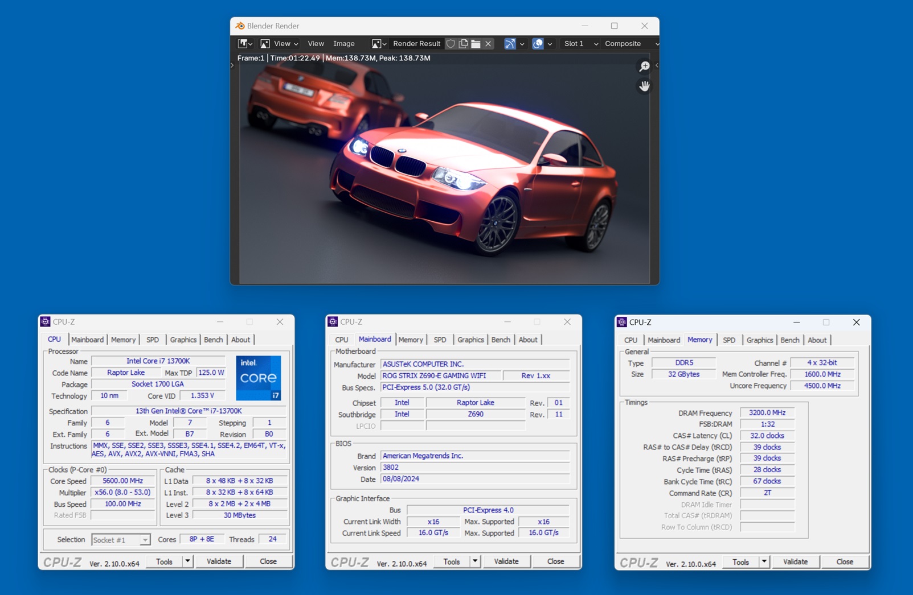Open the Socket #1 selection dropdown
The image size is (913, 595).
[121, 540]
